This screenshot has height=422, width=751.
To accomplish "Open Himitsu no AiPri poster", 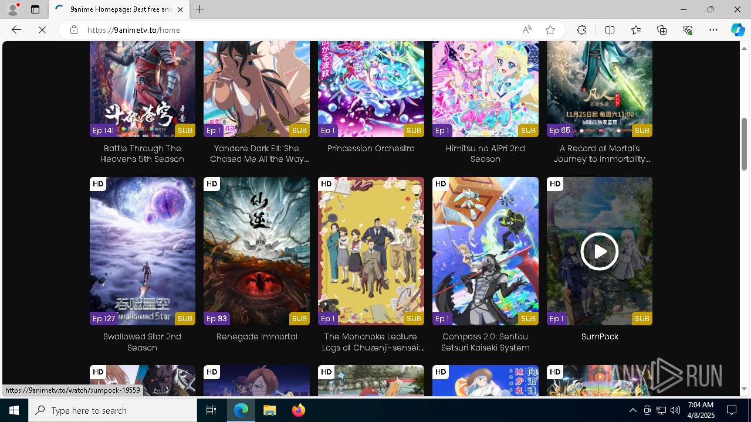I will pyautogui.click(x=485, y=89).
